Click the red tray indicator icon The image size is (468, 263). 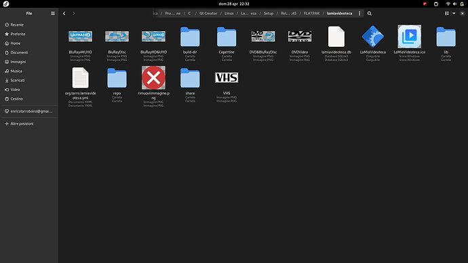[425, 4]
